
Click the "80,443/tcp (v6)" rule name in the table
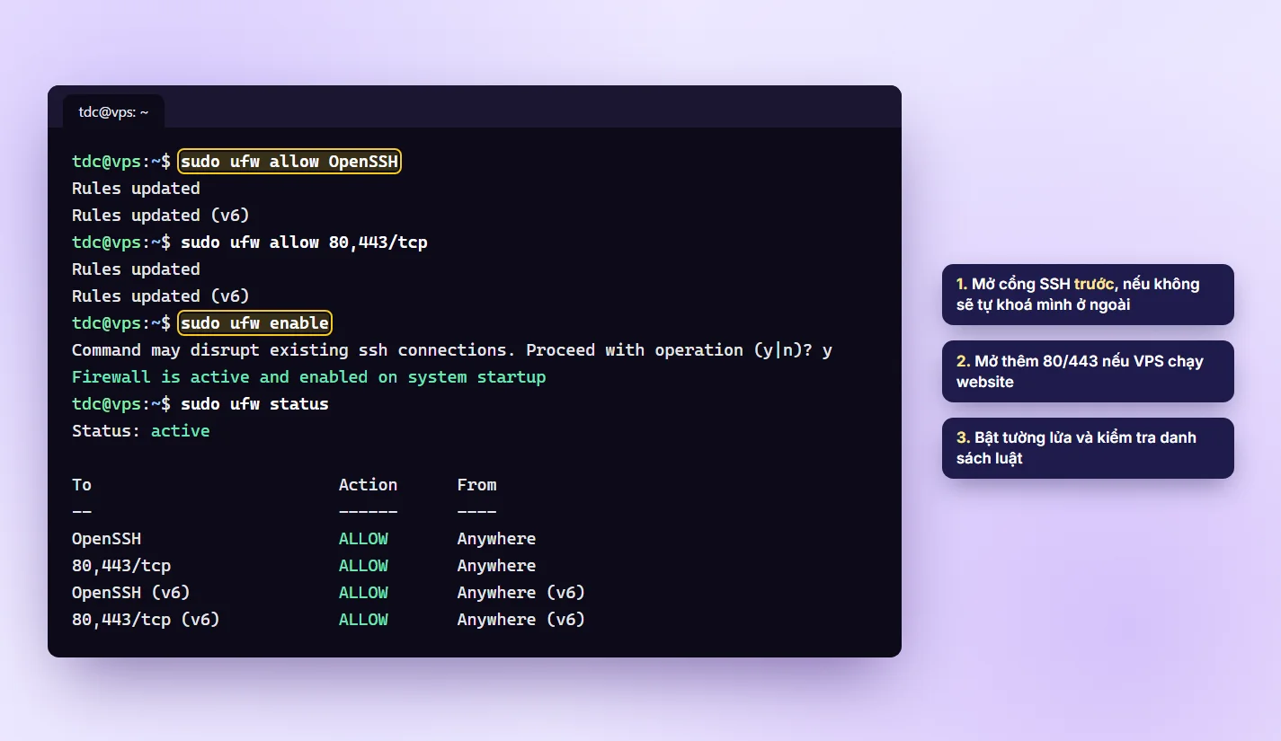click(146, 620)
